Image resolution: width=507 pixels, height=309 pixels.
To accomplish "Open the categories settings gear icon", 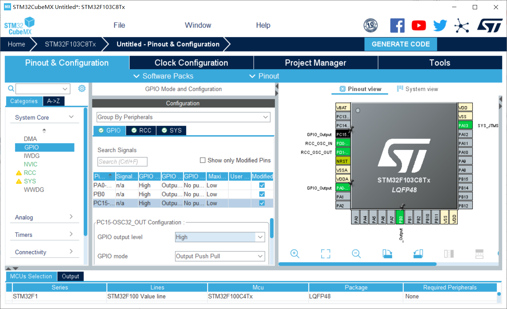I will click(x=82, y=88).
